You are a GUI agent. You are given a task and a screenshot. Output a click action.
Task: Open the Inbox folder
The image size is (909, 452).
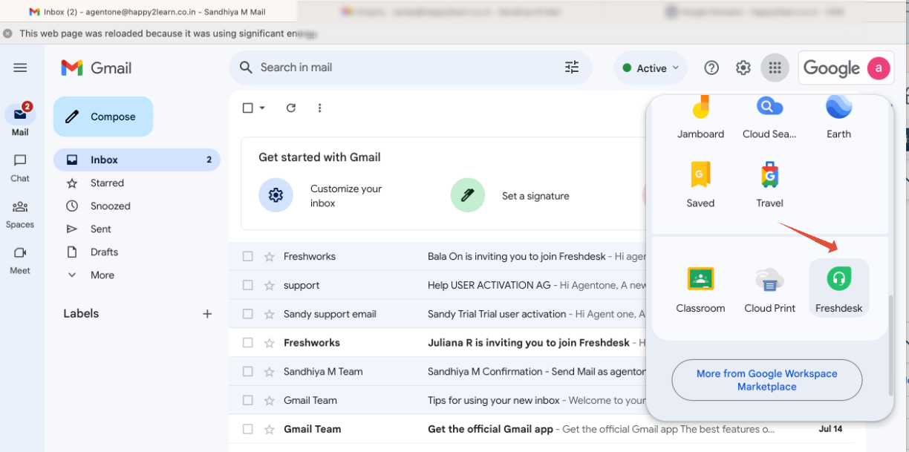coord(137,160)
